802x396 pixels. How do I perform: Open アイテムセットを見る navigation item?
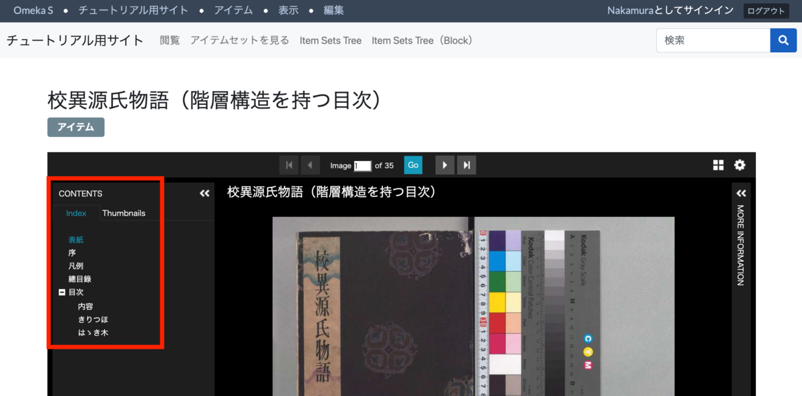240,40
